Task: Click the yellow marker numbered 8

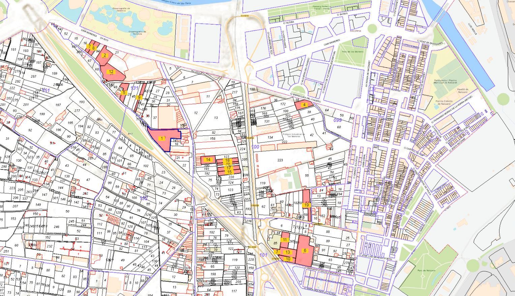Action: point(93,48)
